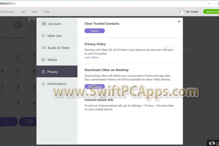Open the Help menu
The height and width of the screenshot is (146, 219).
[x=47, y=12]
